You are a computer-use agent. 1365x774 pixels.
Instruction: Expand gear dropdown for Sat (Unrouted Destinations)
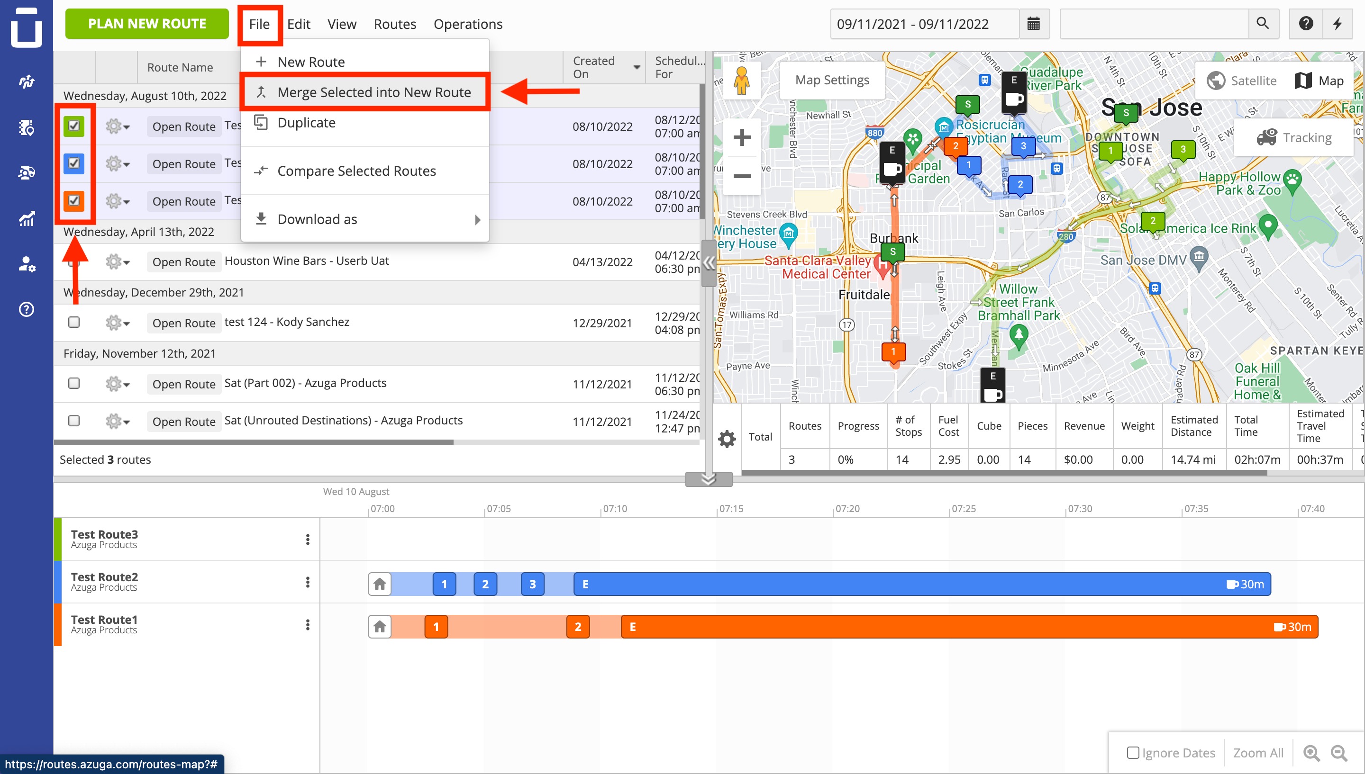(x=118, y=422)
